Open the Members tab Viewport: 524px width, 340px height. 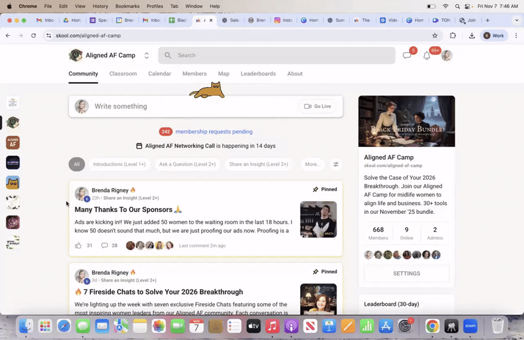(x=194, y=74)
